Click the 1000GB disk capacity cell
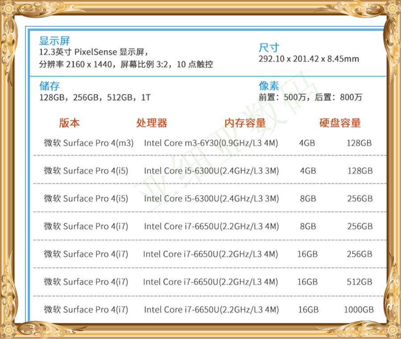 tap(359, 310)
